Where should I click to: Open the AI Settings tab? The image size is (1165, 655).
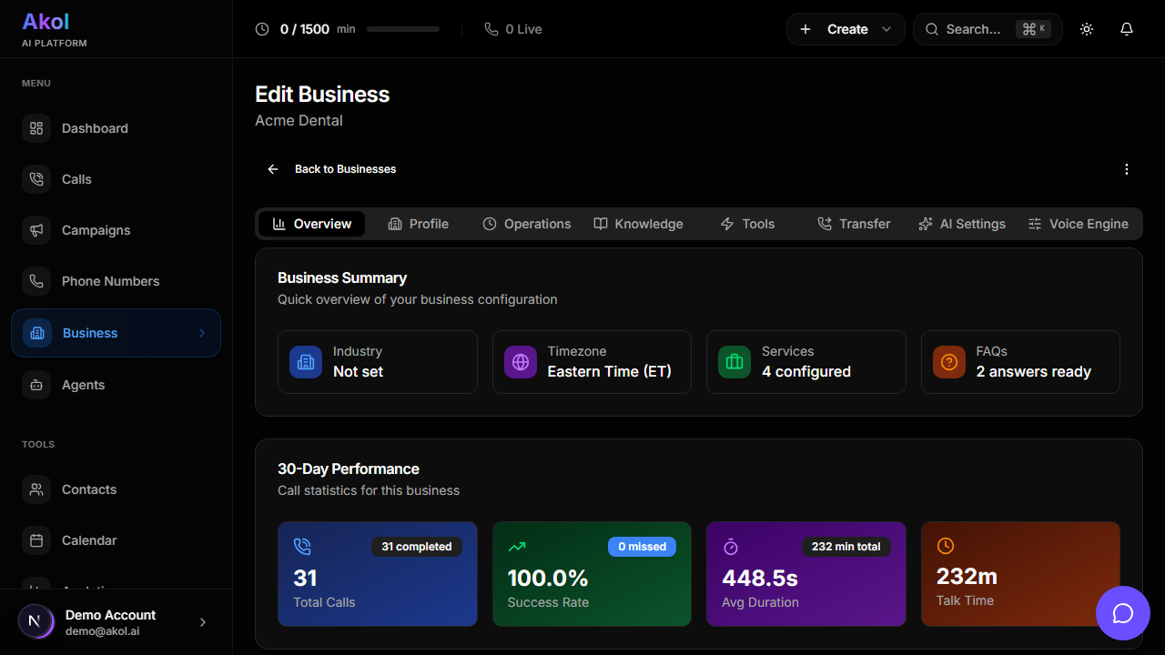(x=962, y=224)
